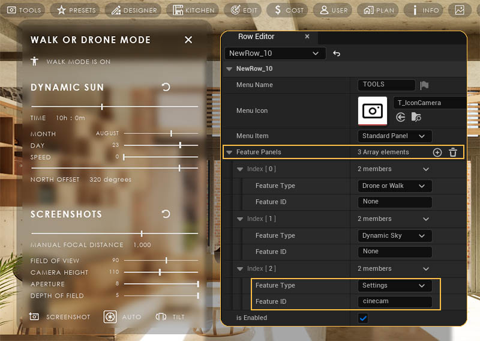Click the Tilt button
The image size is (480, 341).
170,316
